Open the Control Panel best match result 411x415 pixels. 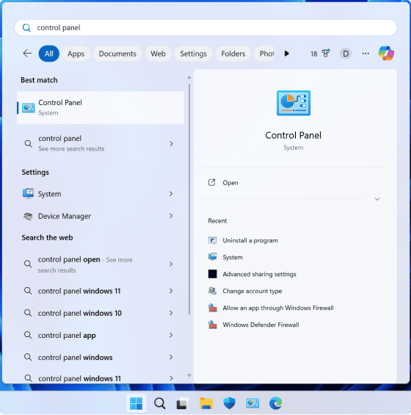pyautogui.click(x=101, y=108)
